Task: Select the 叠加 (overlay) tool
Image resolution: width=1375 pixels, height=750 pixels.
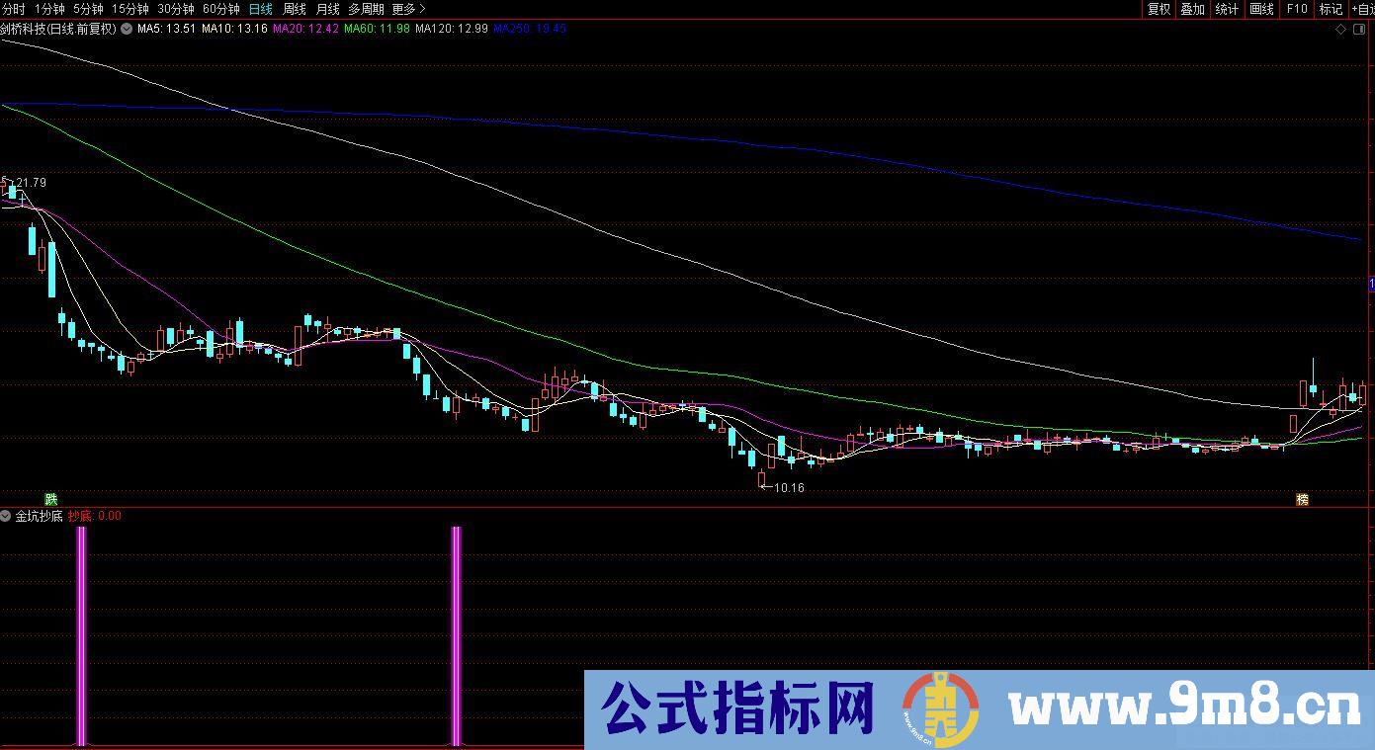Action: [x=1191, y=9]
